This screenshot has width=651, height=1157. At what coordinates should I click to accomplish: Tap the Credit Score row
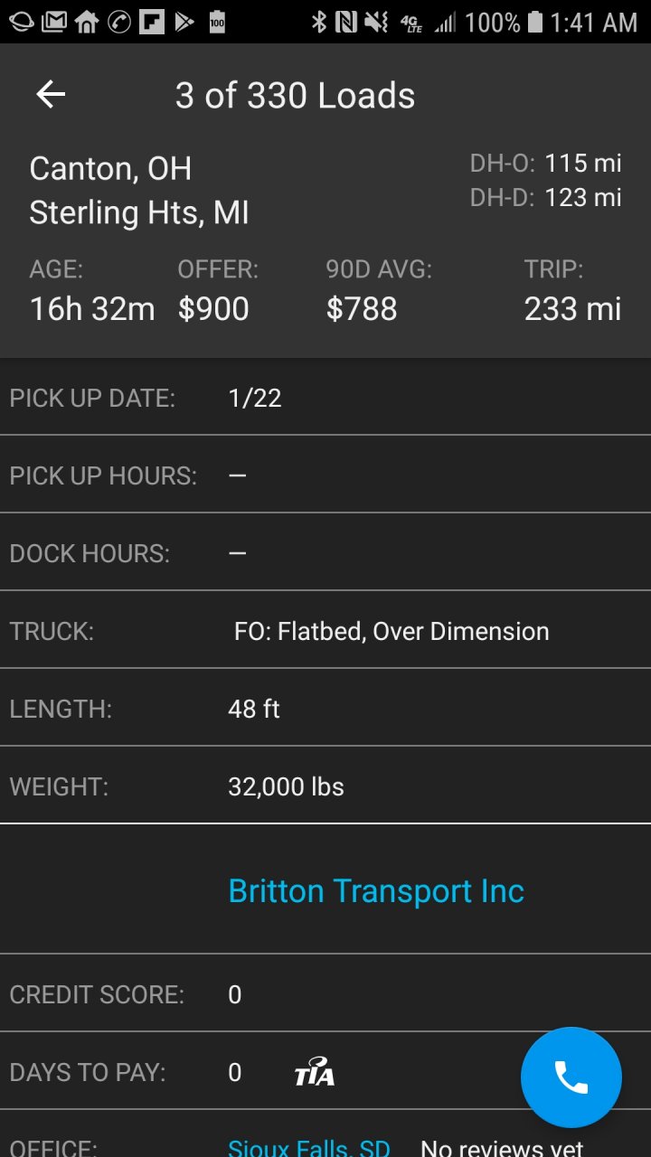click(325, 994)
